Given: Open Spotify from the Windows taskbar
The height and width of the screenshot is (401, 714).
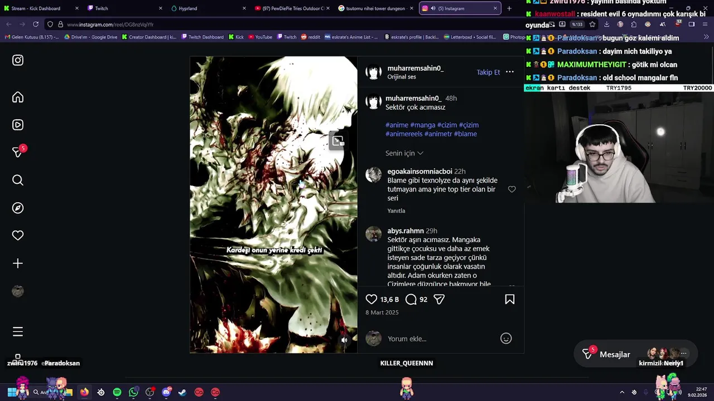Looking at the screenshot, I should click(x=117, y=392).
